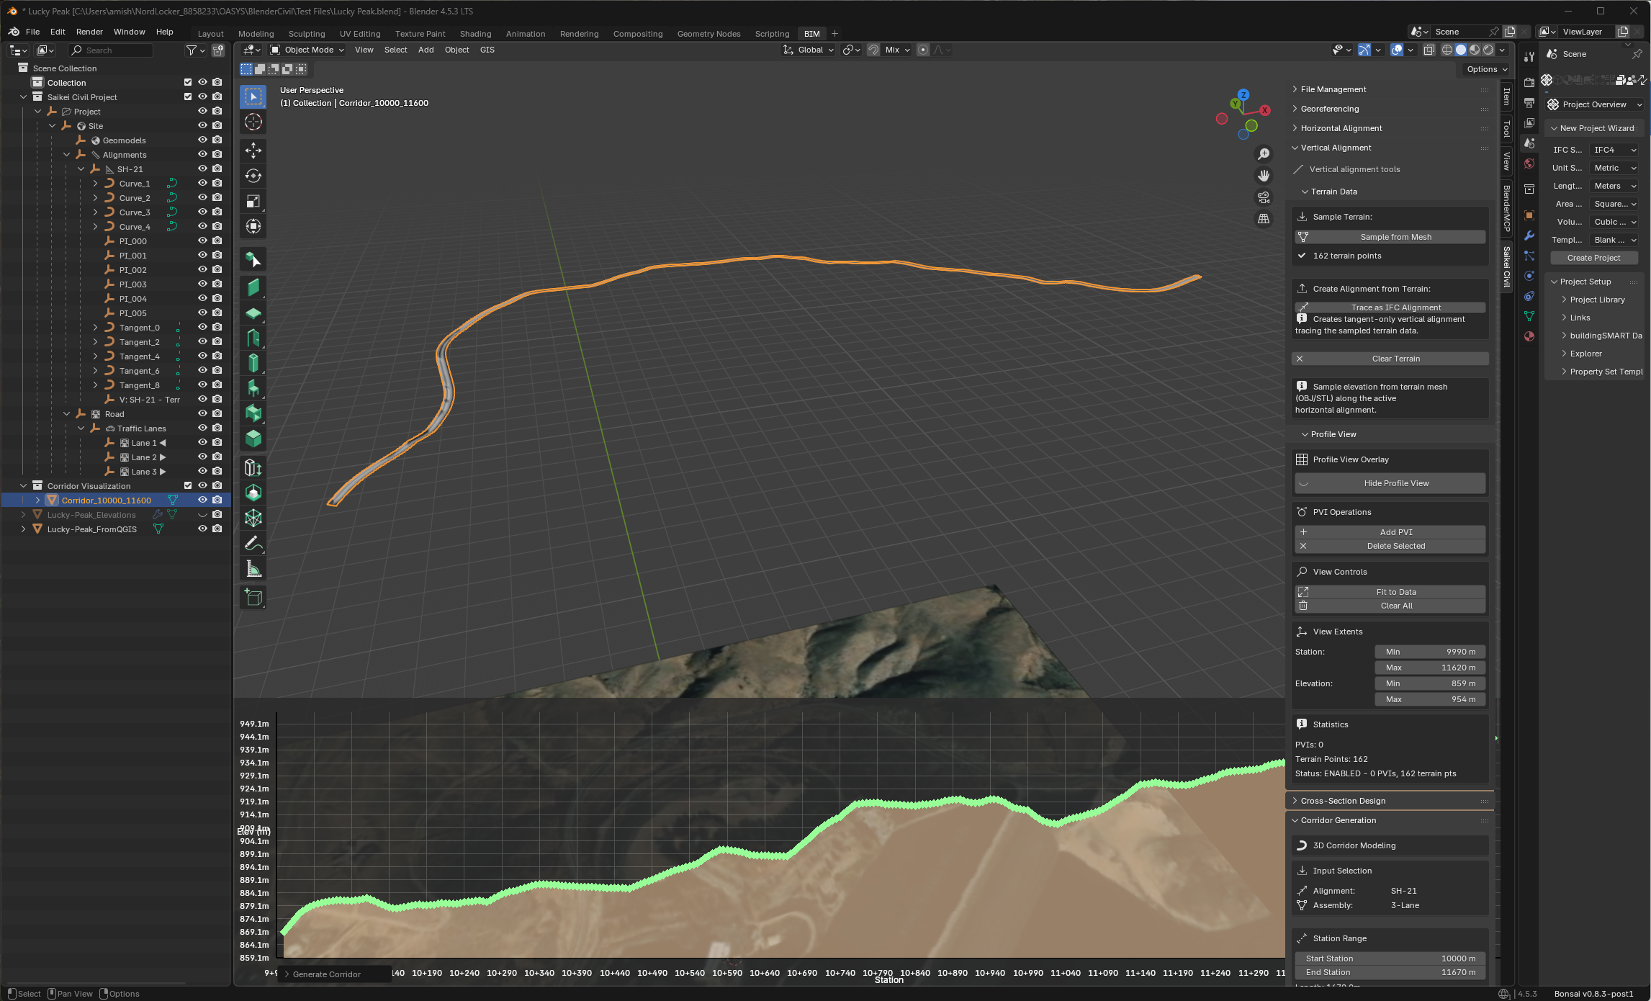Open the Render menu
Viewport: 1651px width, 1001px height.
89,31
